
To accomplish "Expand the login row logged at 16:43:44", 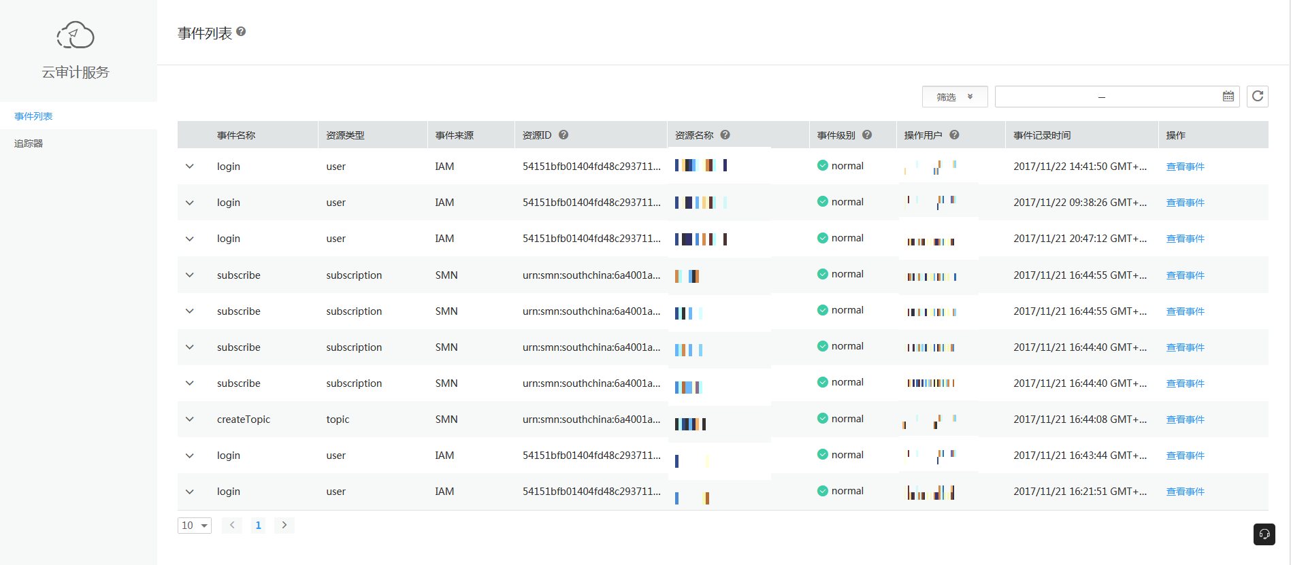I will [x=190, y=456].
